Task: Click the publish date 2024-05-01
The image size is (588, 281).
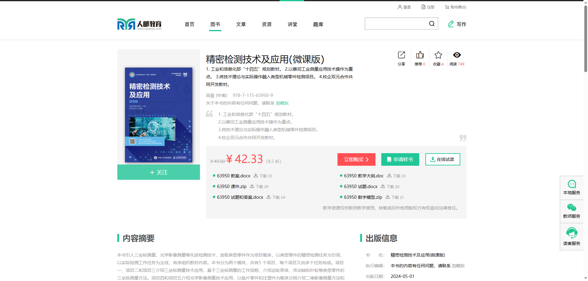Action: click(x=402, y=276)
